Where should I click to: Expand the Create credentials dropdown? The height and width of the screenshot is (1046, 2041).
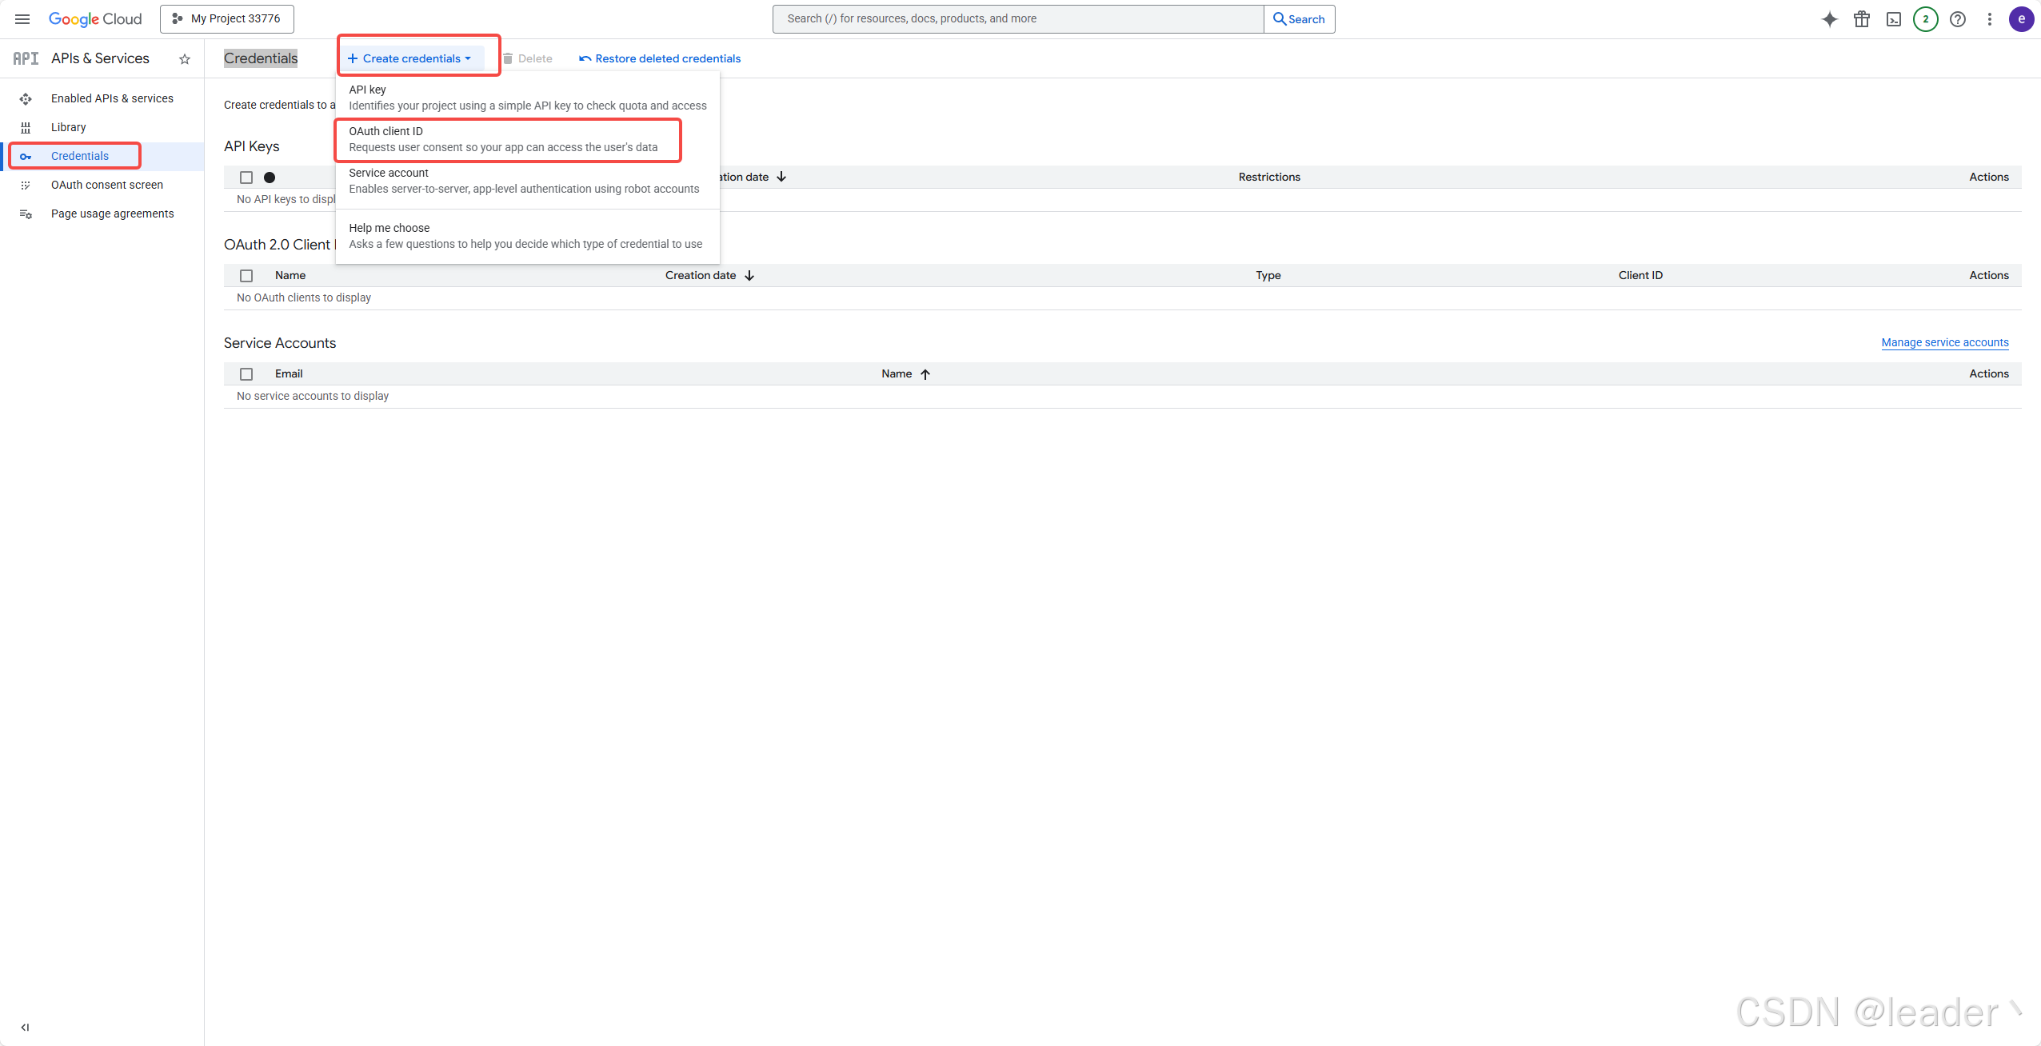click(409, 58)
